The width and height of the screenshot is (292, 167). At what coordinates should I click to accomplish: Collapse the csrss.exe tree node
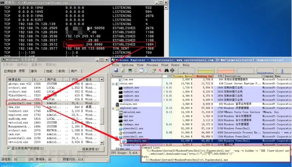point(113,84)
